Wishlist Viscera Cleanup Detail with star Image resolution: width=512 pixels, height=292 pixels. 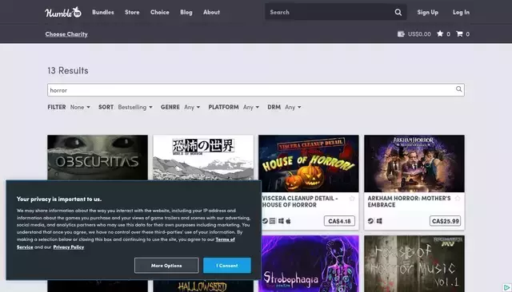(352, 199)
